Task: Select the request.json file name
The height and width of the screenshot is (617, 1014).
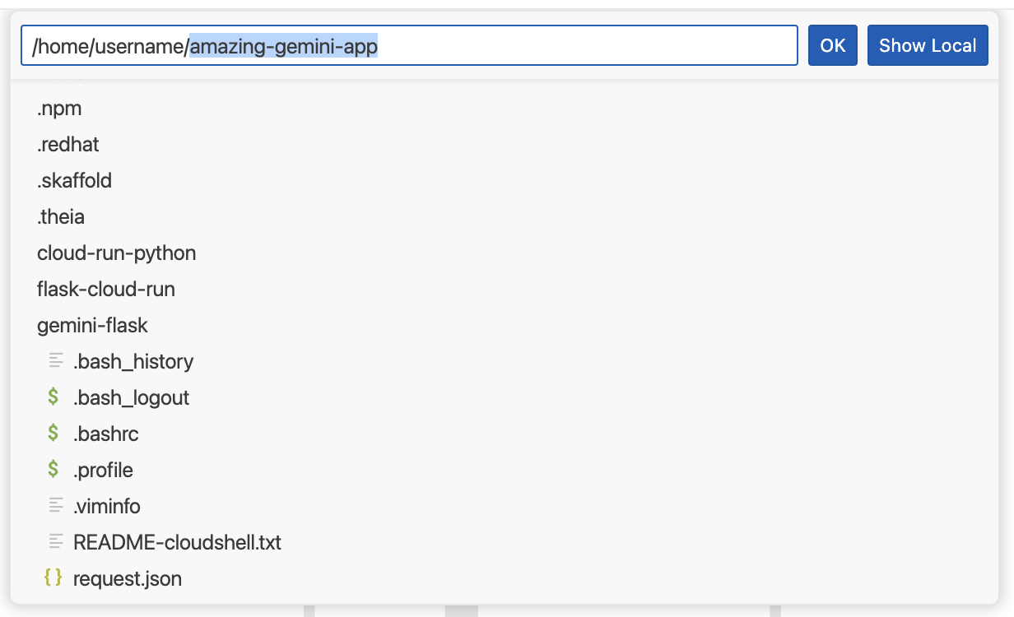Action: pyautogui.click(x=128, y=578)
